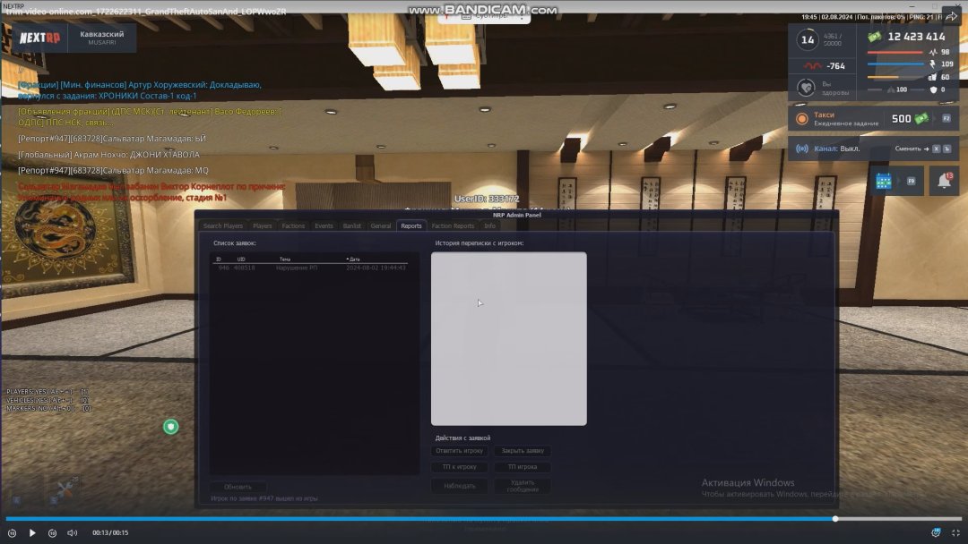968x544 pixels.
Task: Click the red health bar
Action: coord(895,53)
